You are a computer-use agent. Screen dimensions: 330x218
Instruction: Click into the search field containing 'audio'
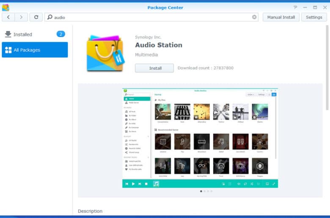[151, 17]
